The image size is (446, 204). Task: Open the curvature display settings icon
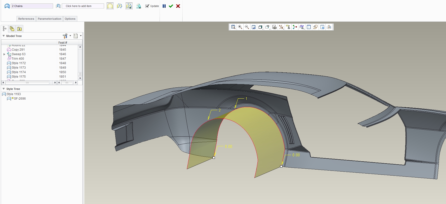302,27
